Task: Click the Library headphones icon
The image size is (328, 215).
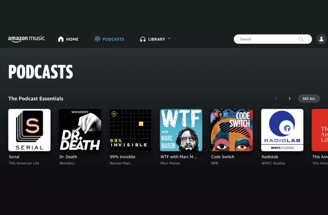Action: (143, 39)
